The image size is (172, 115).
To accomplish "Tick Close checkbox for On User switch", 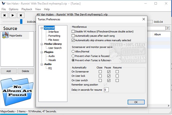I will coord(100,80).
